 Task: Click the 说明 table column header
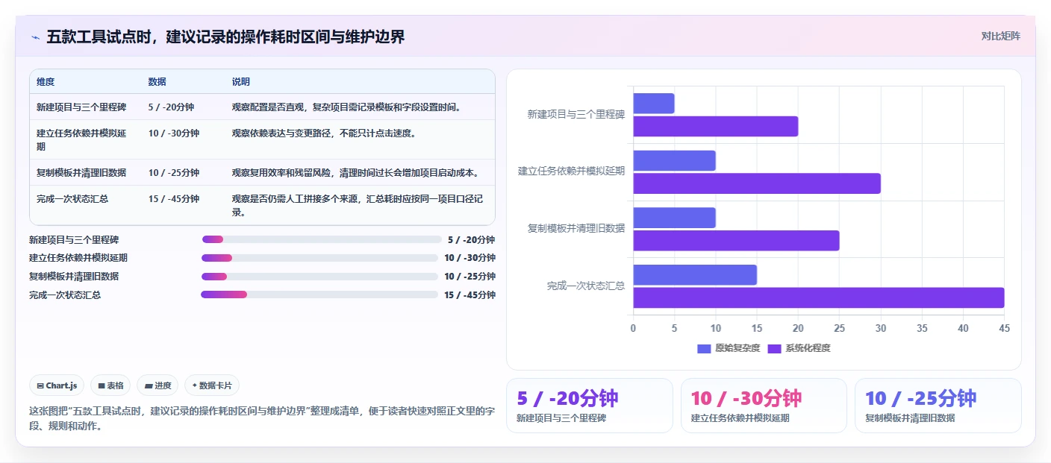[241, 82]
